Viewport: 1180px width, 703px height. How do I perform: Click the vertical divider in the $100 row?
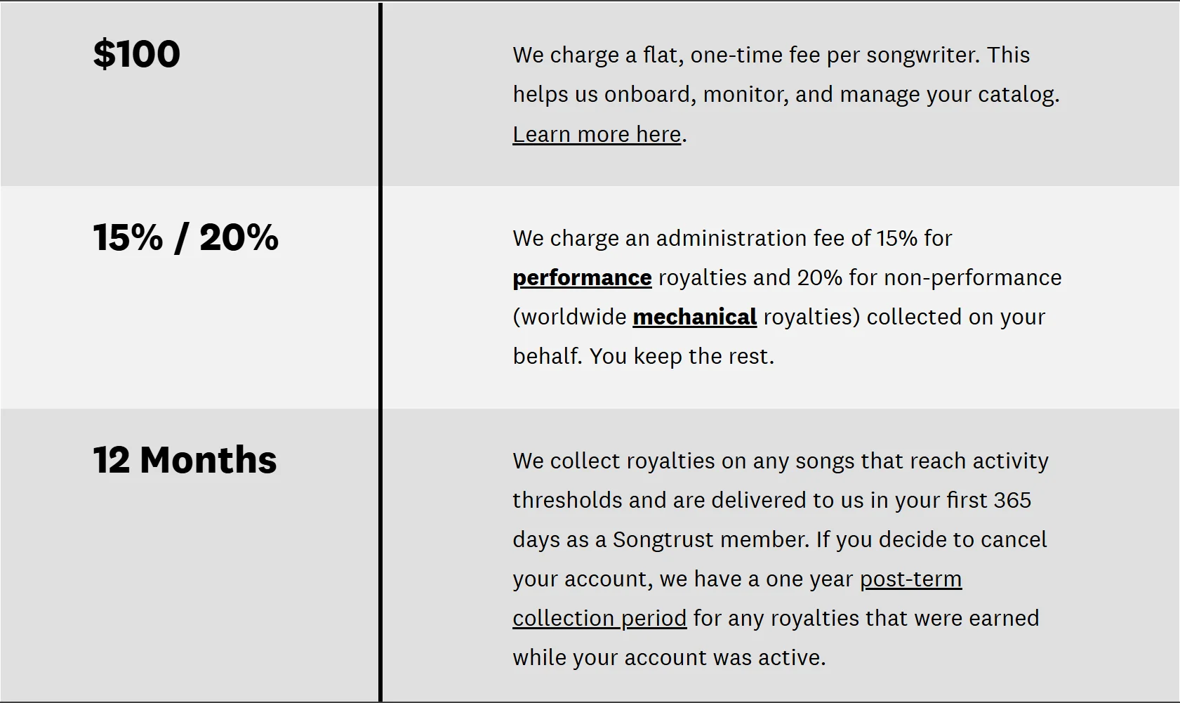click(x=380, y=95)
